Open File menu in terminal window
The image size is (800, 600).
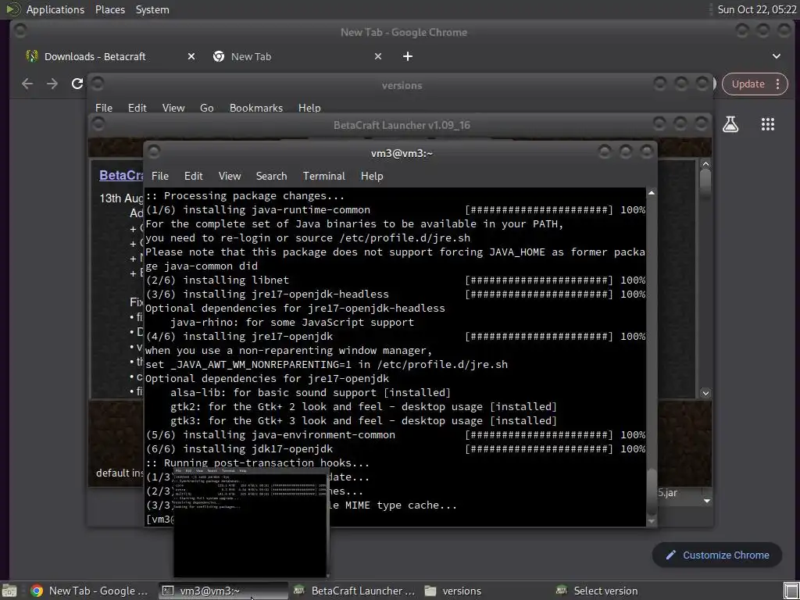coord(159,176)
